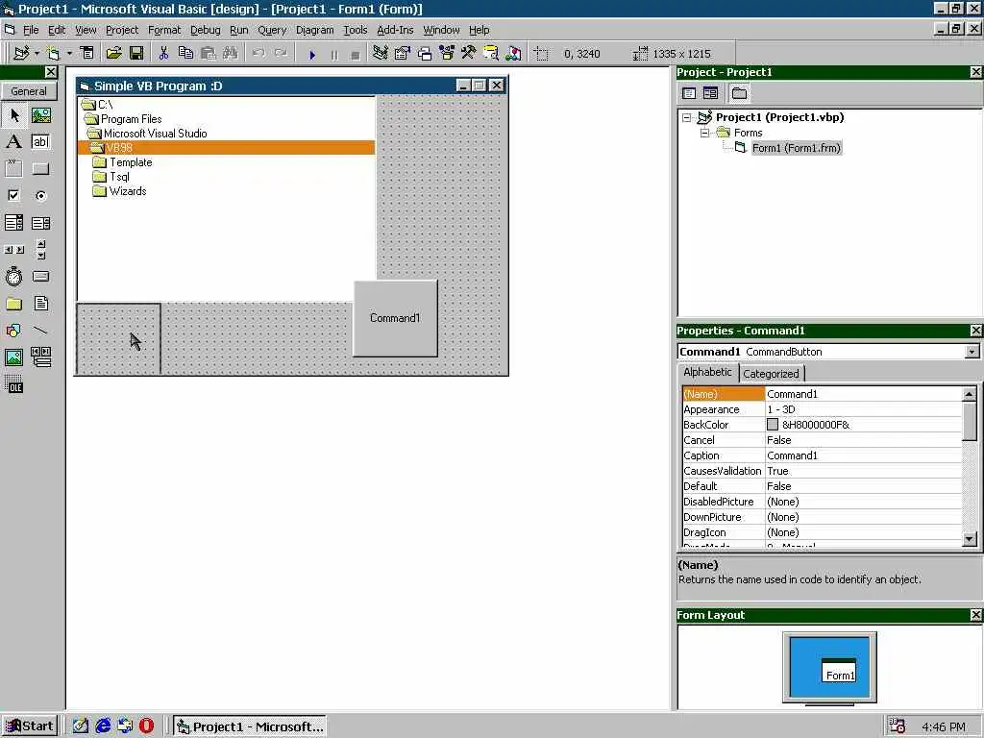Click the Cut scissors icon
Screen dimensions: 984x738
[x=163, y=54]
